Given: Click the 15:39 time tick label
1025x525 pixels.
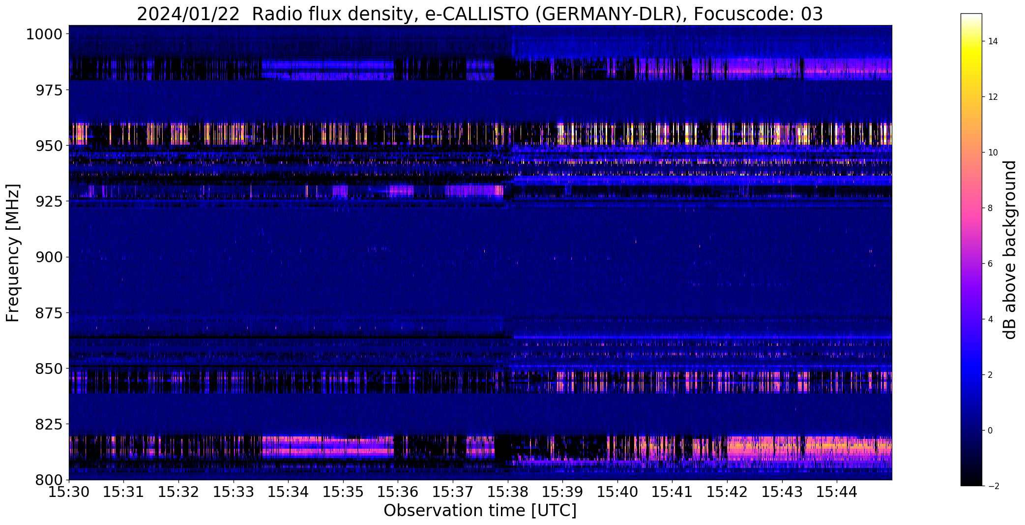Looking at the screenshot, I should pos(563,492).
